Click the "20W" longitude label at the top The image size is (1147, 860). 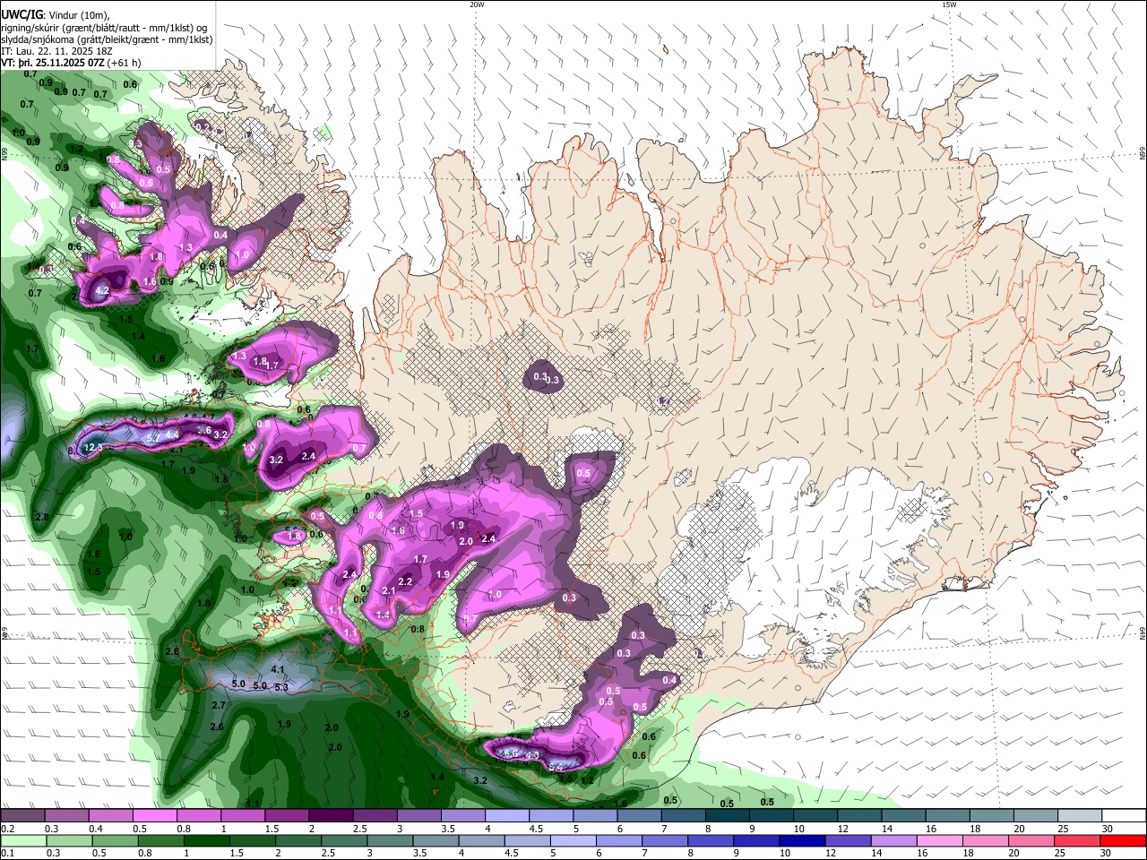click(477, 4)
